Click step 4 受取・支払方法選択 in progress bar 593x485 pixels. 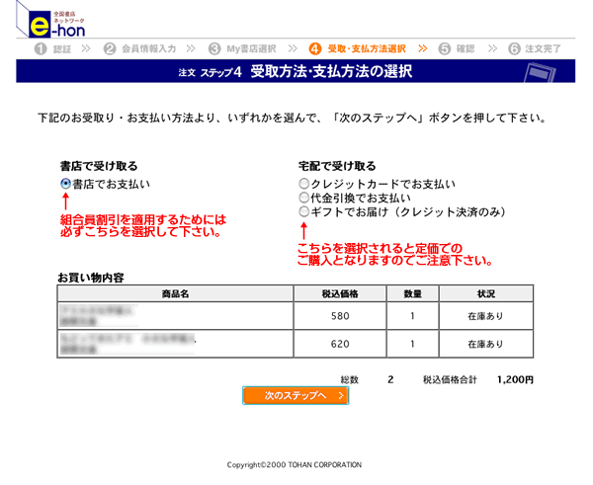click(x=357, y=48)
